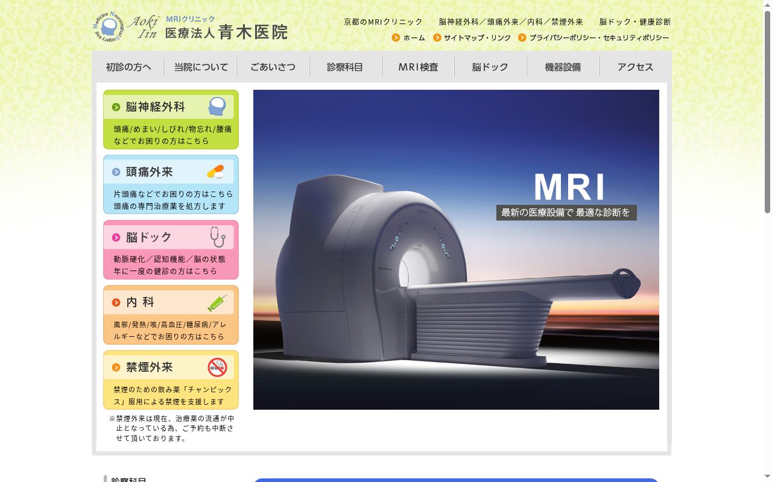Image resolution: width=772 pixels, height=482 pixels.
Task: Click the 脳神経外科／頭痛外来／内科／禁煙外来 header text
Action: [x=511, y=22]
